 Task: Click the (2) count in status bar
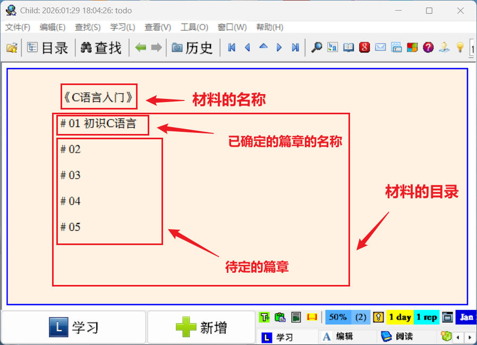361,317
